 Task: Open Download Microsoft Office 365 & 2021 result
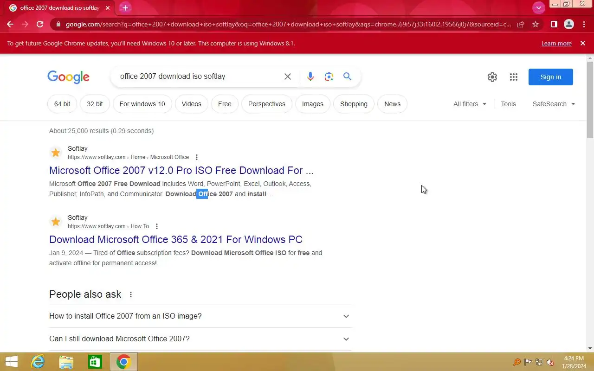176,239
